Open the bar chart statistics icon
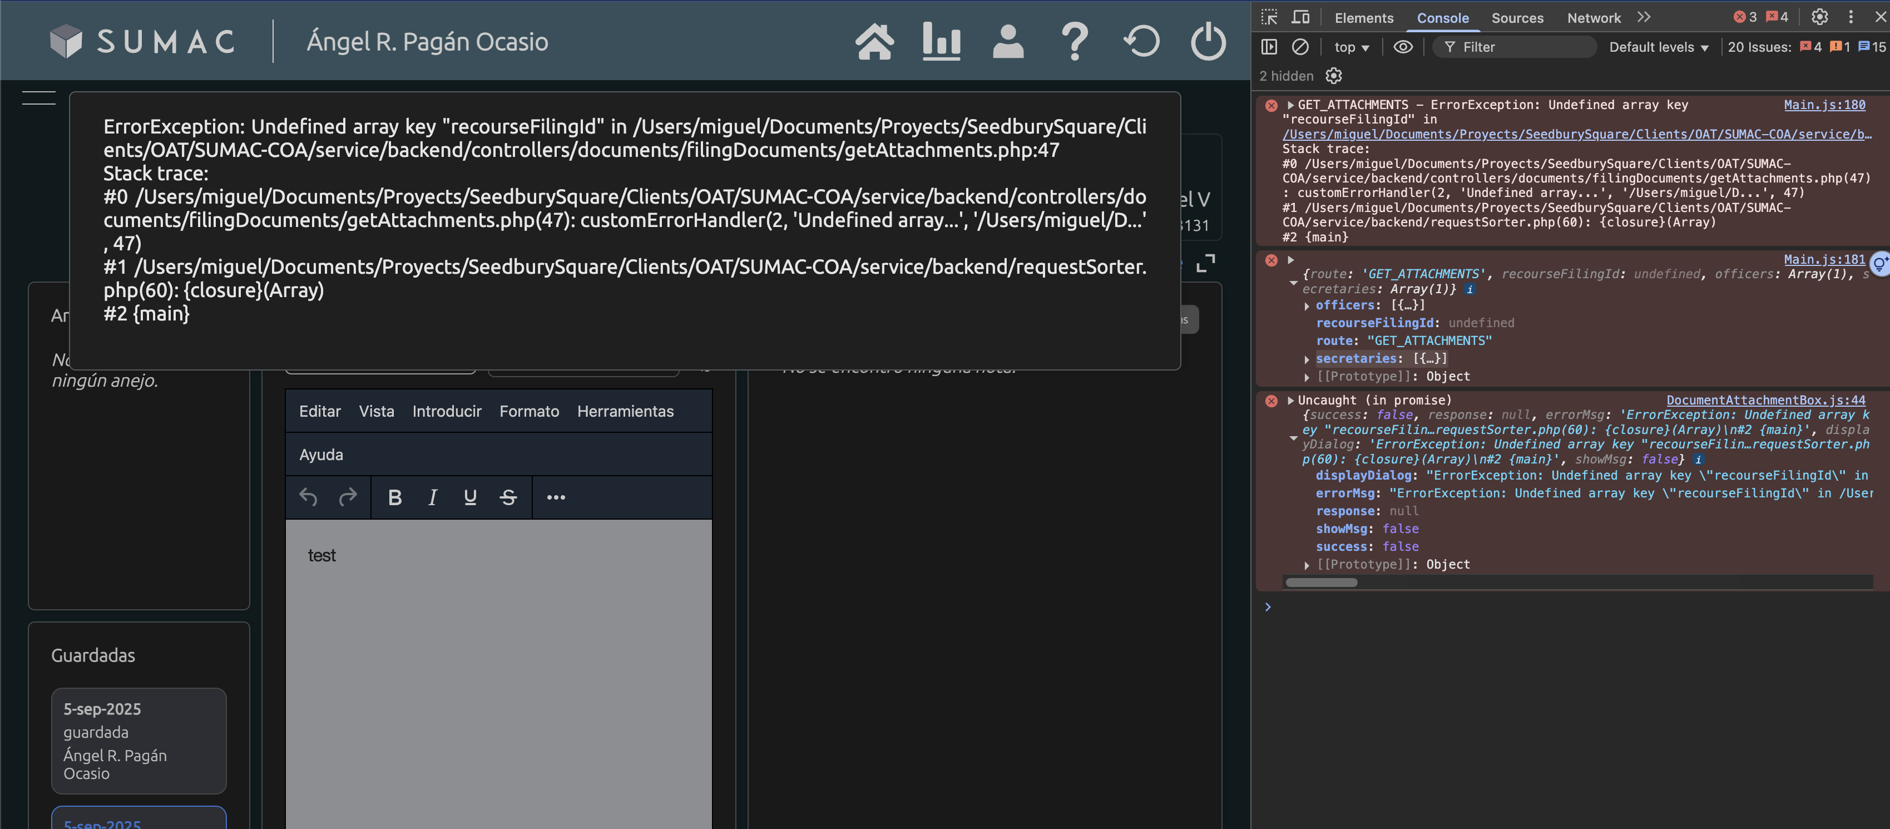This screenshot has height=829, width=1890. [x=941, y=42]
